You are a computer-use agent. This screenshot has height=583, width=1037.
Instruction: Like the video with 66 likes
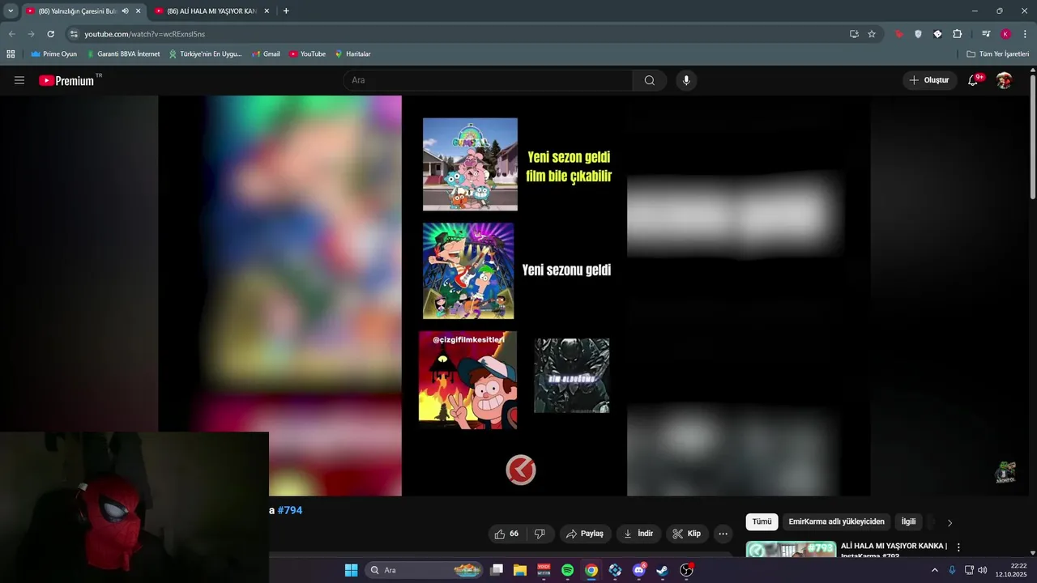pyautogui.click(x=506, y=534)
